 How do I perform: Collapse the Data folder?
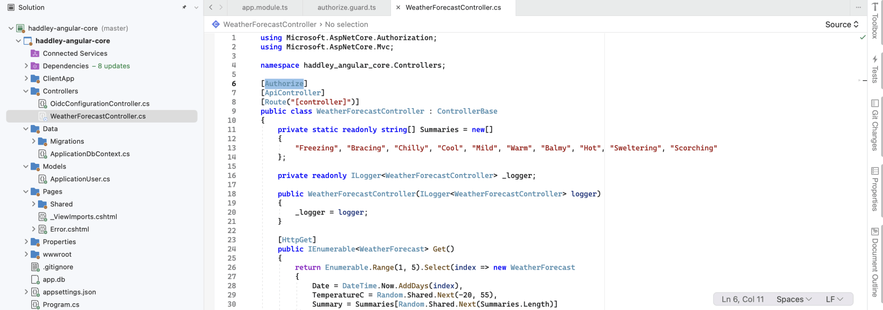click(26, 129)
